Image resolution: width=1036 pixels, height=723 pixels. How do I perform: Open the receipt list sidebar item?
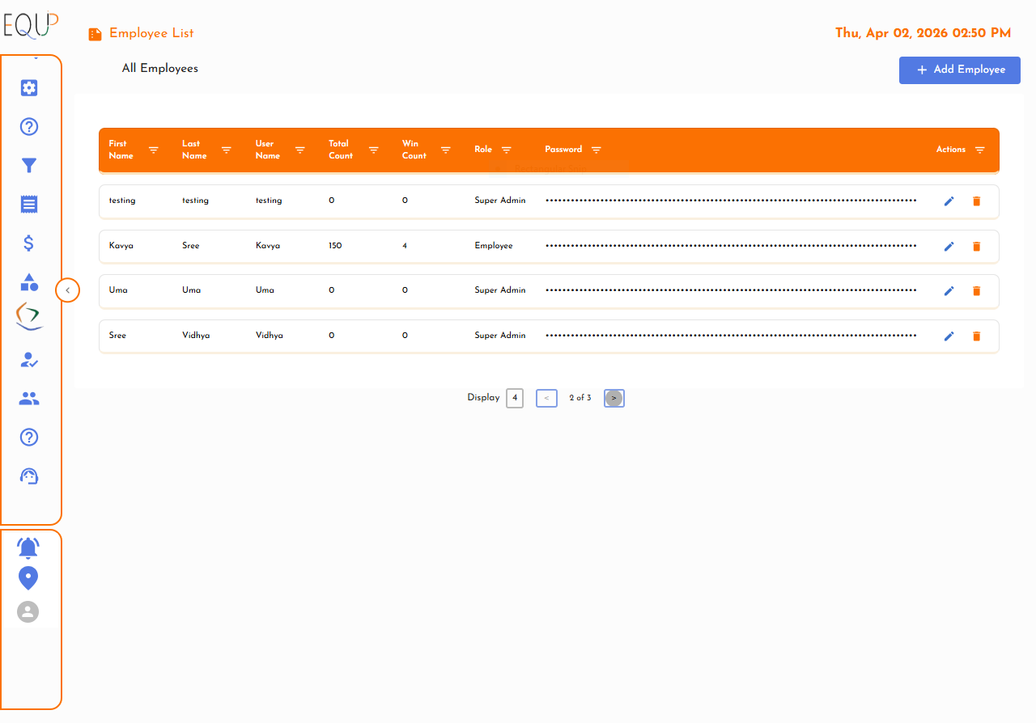click(x=29, y=204)
